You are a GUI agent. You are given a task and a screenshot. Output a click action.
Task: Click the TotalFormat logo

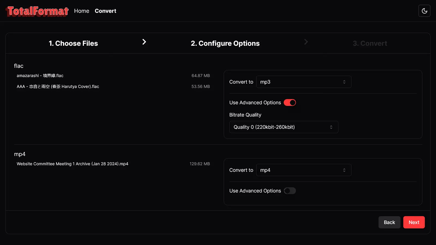[x=37, y=11]
